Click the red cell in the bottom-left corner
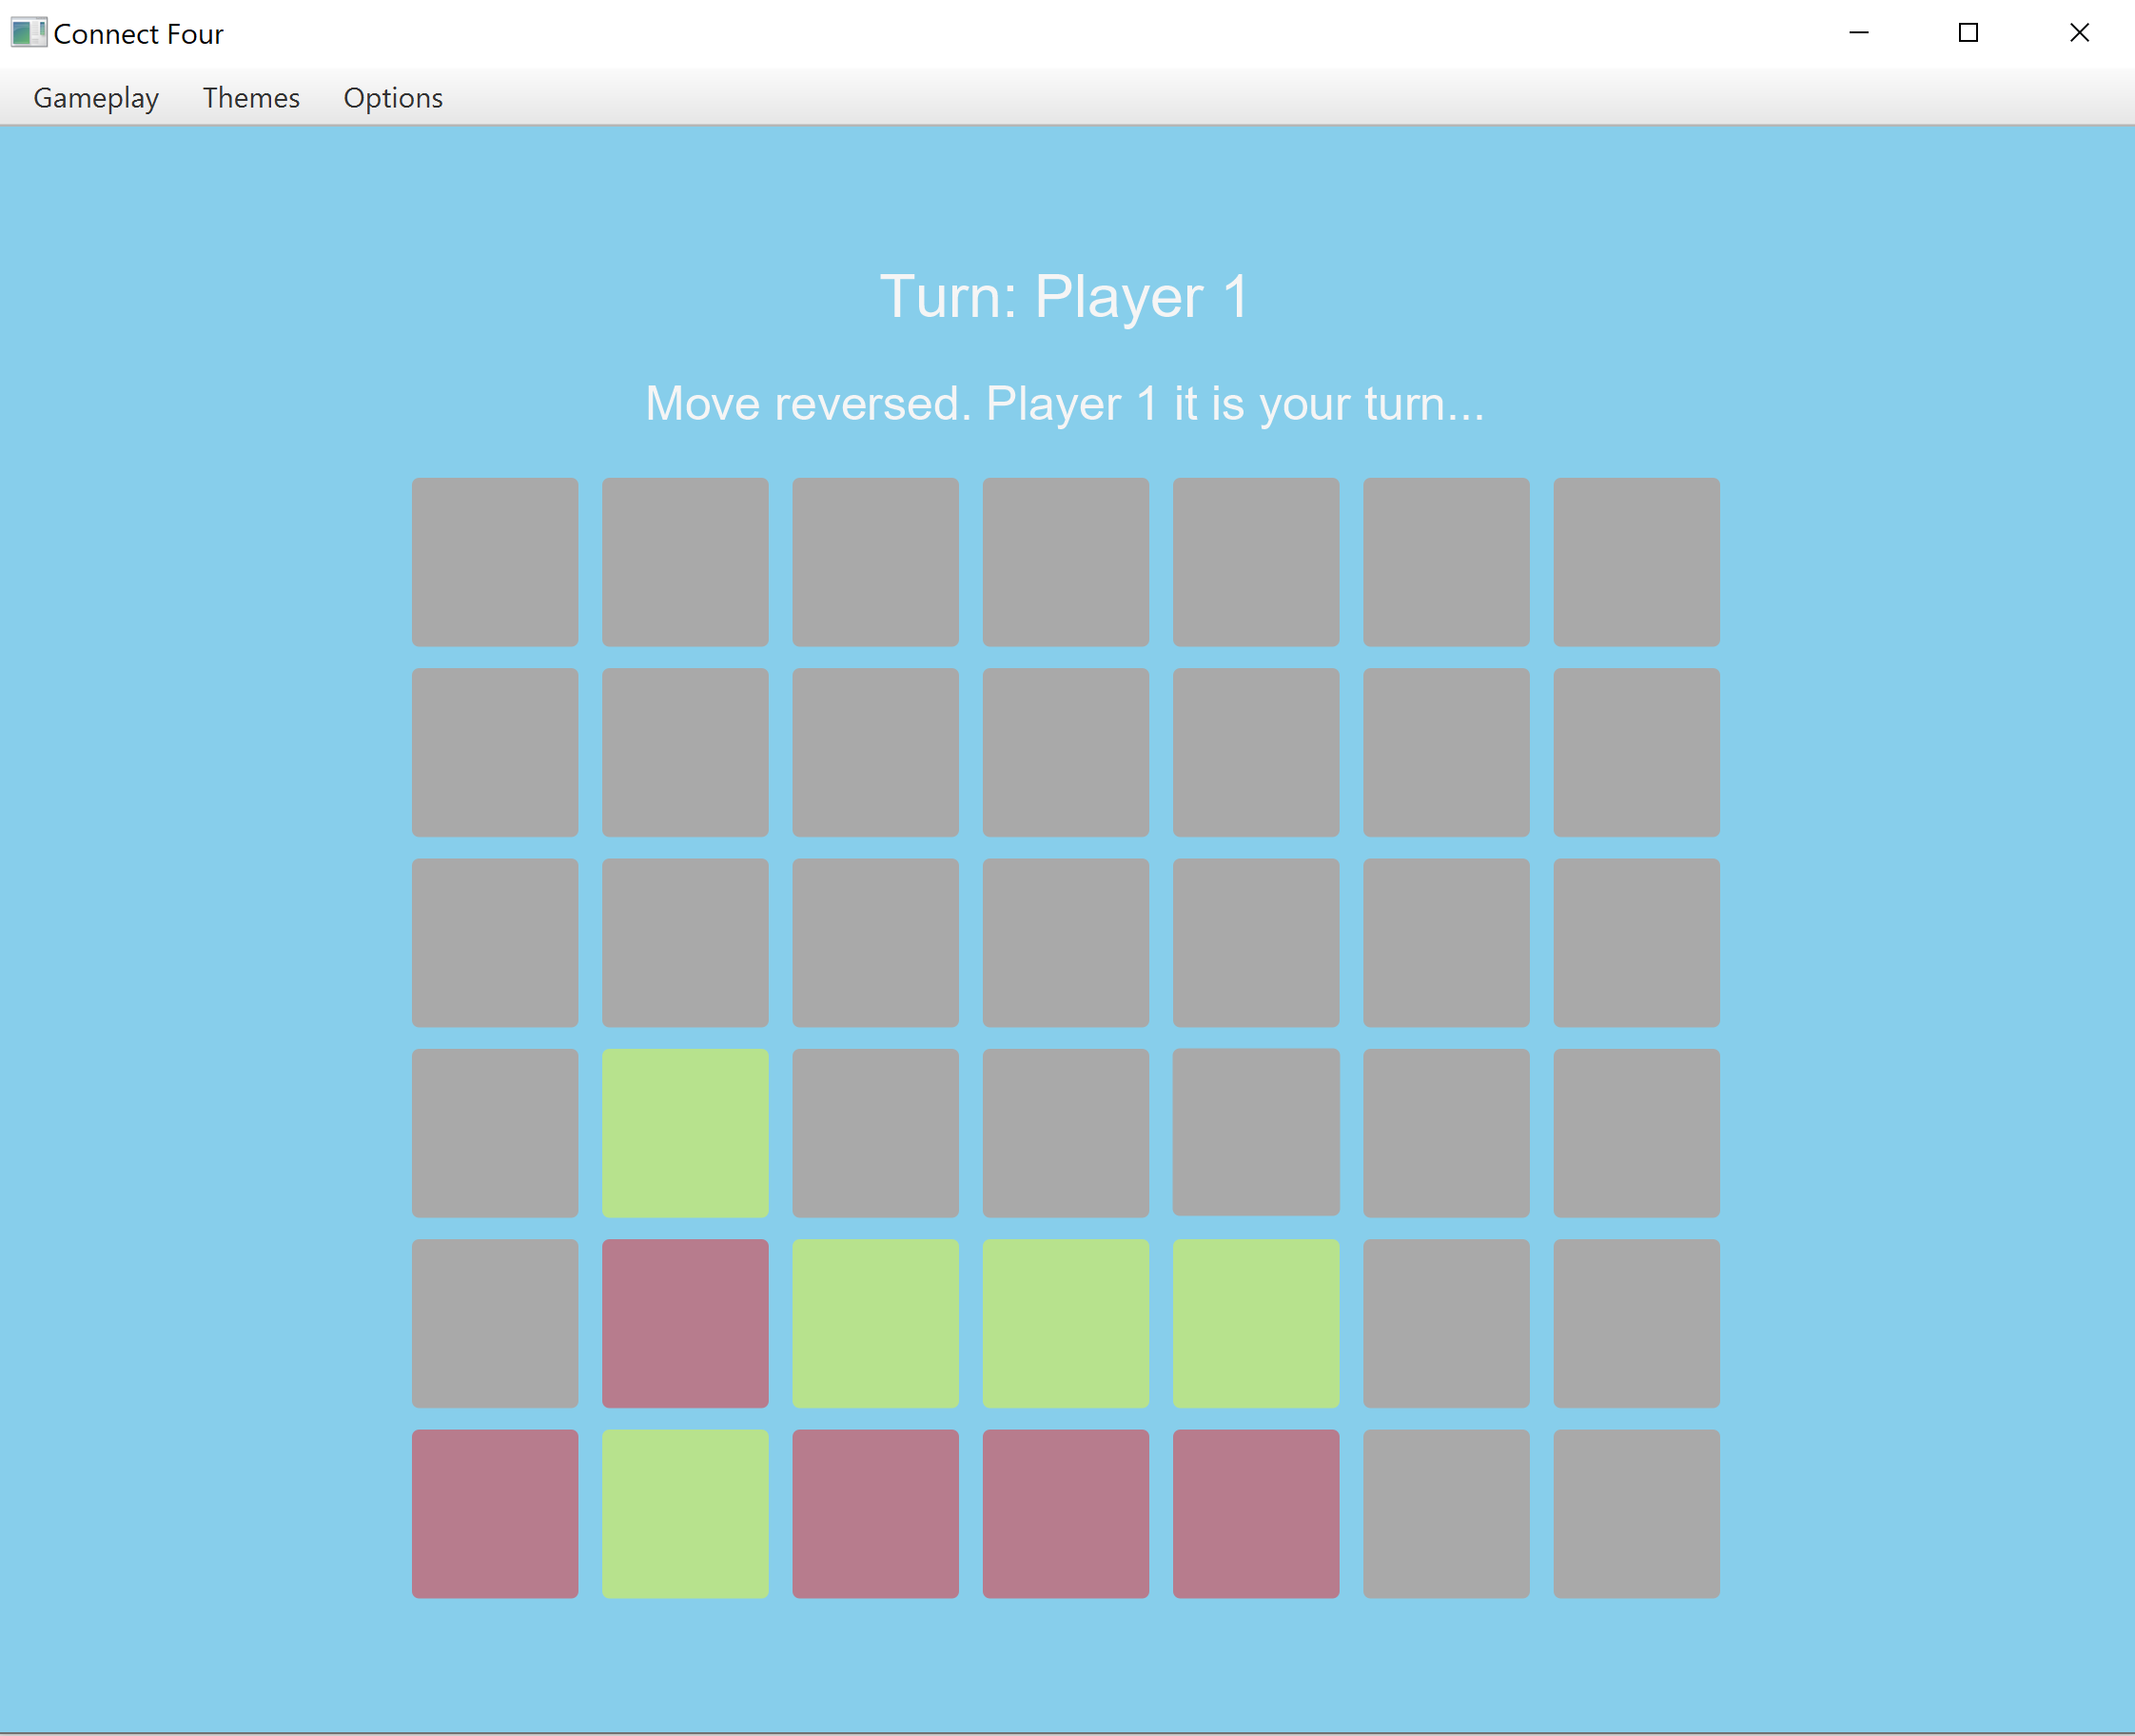This screenshot has width=2135, height=1736. coord(494,1515)
